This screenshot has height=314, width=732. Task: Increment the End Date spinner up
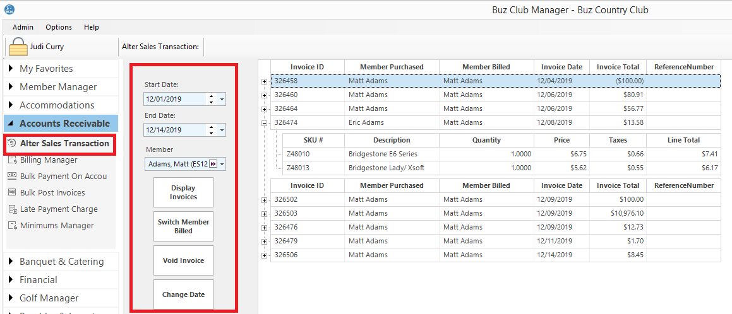(210, 127)
